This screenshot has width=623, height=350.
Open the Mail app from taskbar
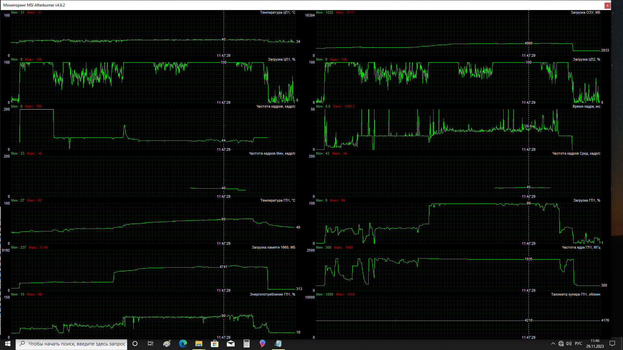click(x=230, y=344)
